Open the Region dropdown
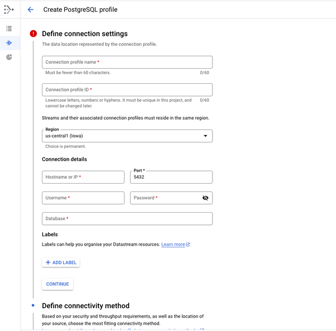336x331 pixels. coord(127,136)
